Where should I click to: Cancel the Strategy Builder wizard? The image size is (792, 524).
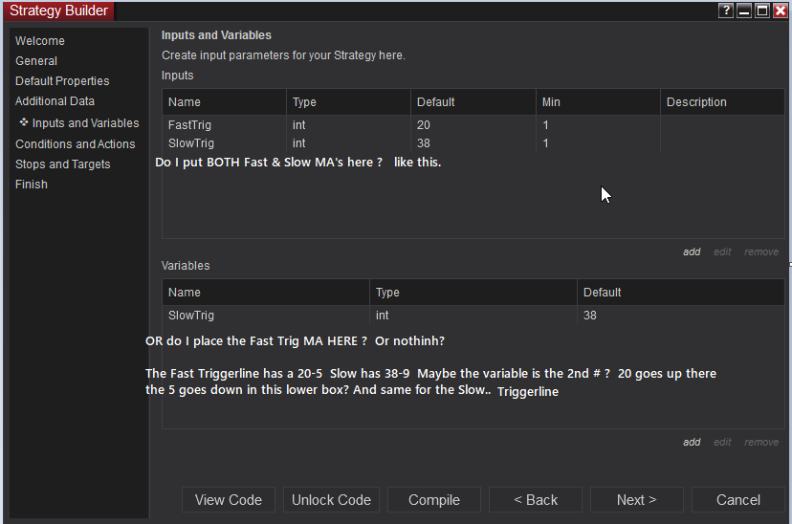pos(738,500)
